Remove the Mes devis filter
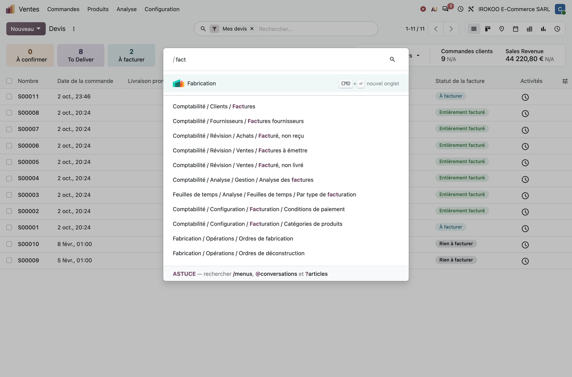Image resolution: width=572 pixels, height=377 pixels. tap(252, 29)
